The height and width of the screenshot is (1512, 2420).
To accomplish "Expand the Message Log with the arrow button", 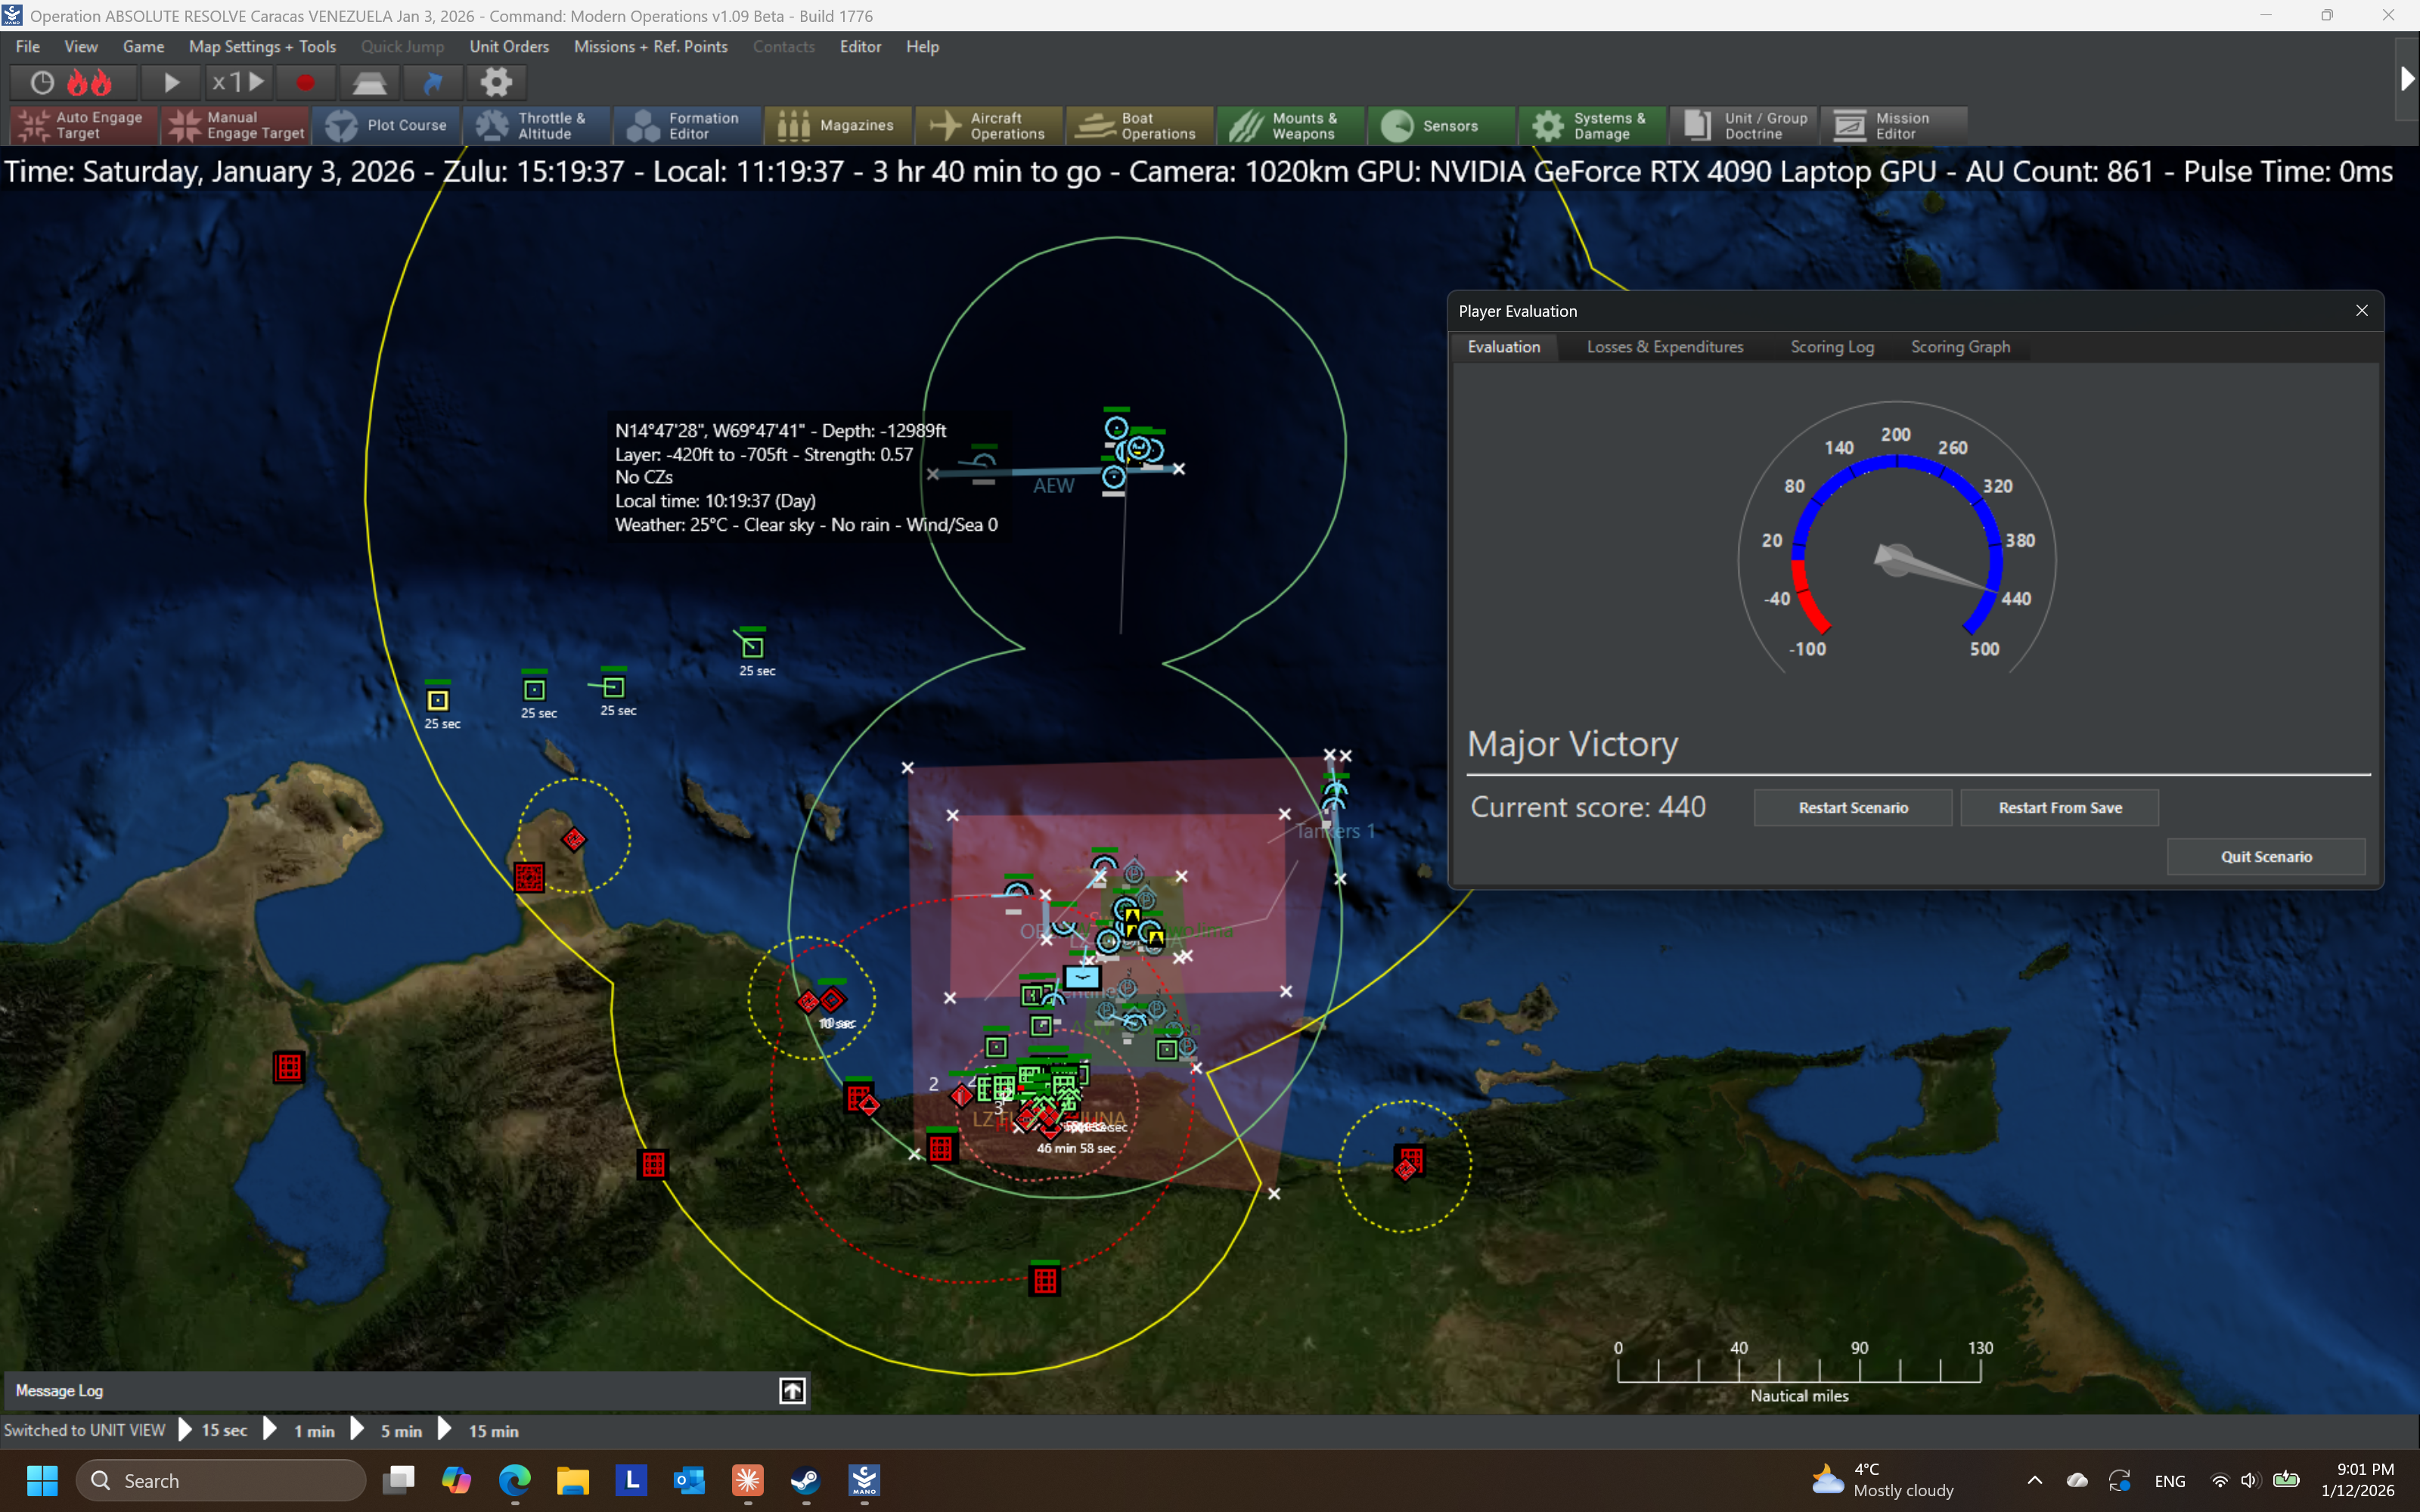I will pyautogui.click(x=790, y=1390).
